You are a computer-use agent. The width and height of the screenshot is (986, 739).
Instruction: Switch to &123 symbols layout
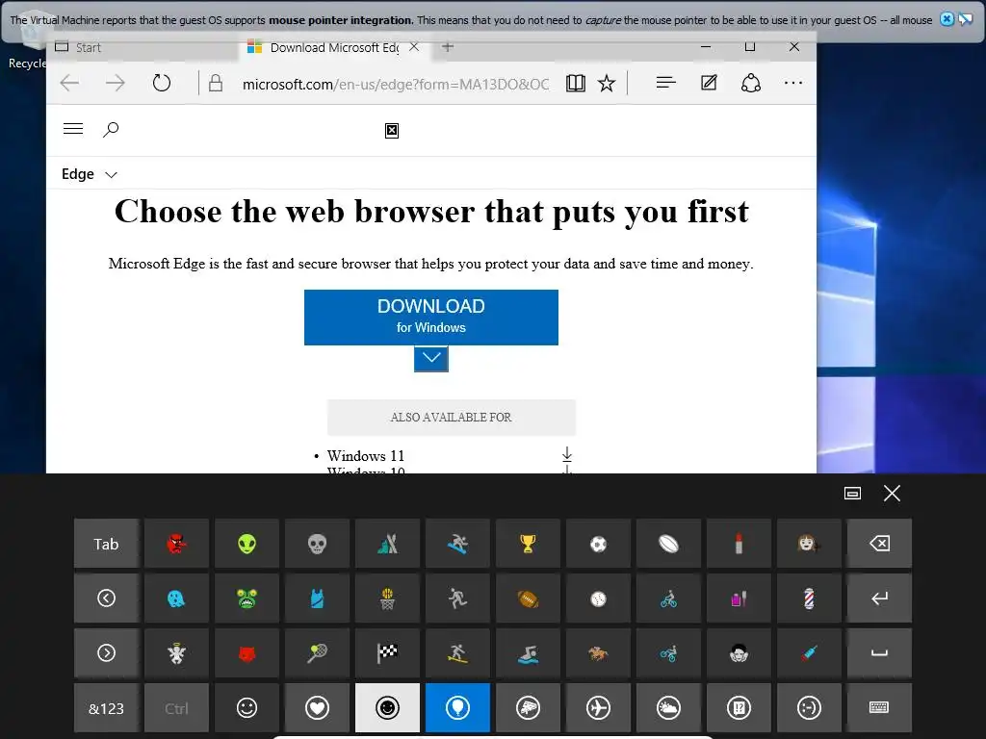pos(106,708)
